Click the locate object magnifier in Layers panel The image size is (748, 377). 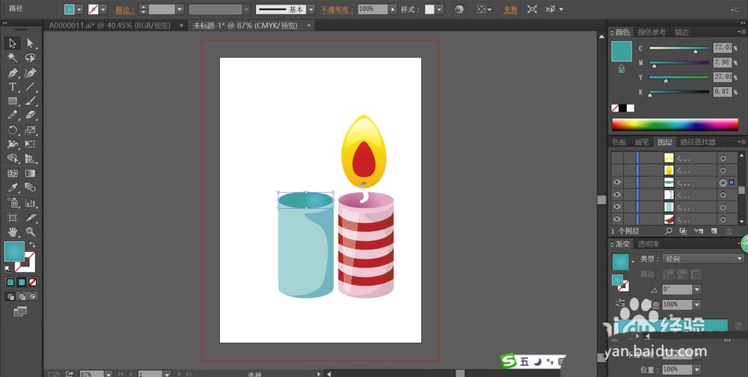[x=668, y=231]
